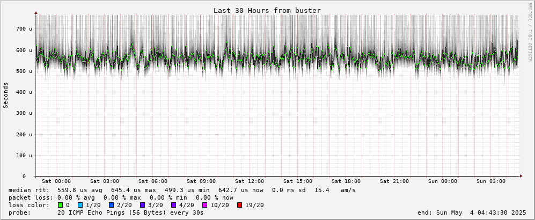The width and height of the screenshot is (535, 220).
Task: Click the magenta 10/20 loss color swatch
Action: pyautogui.click(x=206, y=205)
